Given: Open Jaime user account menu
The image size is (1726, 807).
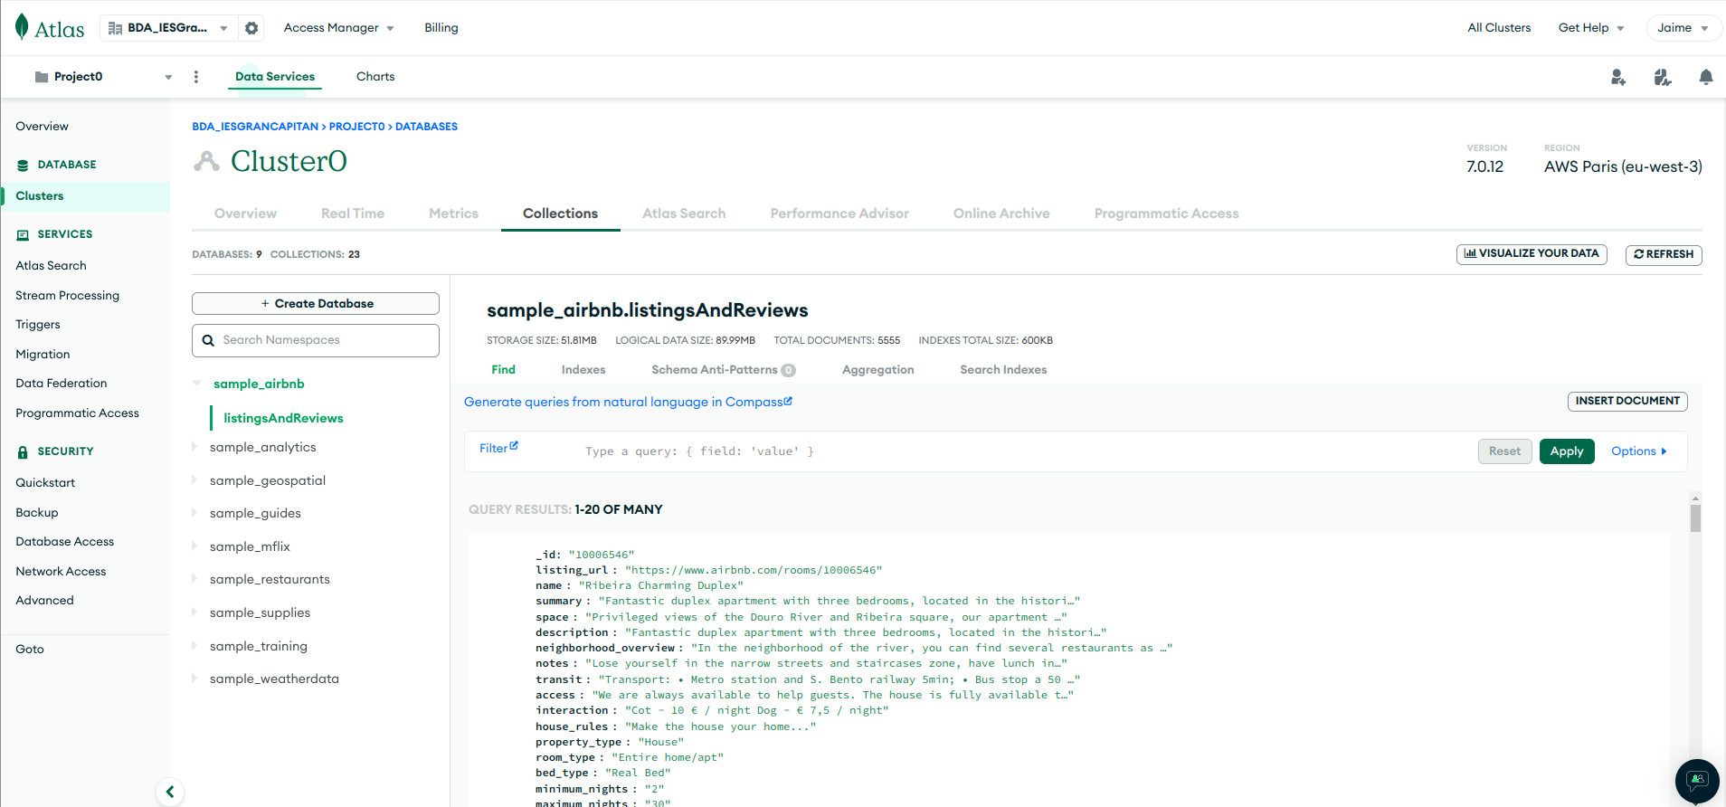Looking at the screenshot, I should click(1683, 28).
